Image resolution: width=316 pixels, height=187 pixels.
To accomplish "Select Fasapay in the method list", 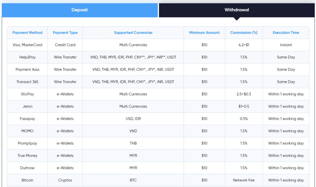I will tap(27, 119).
